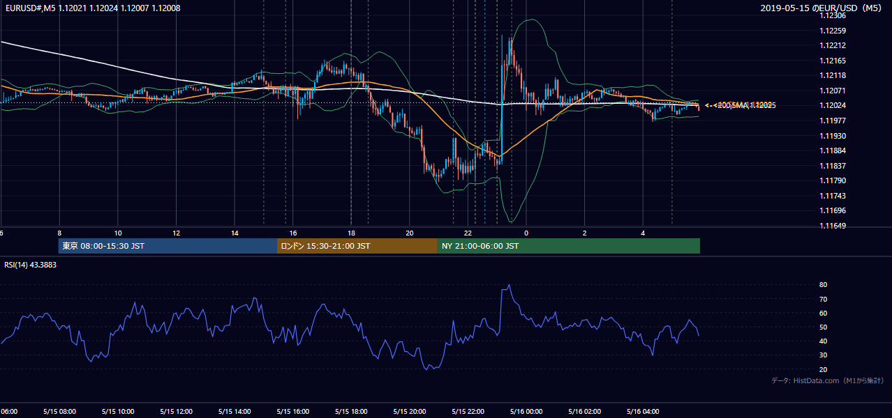Select the NY 21:00-06:00 JST session bar
This screenshot has height=418, width=892.
569,246
